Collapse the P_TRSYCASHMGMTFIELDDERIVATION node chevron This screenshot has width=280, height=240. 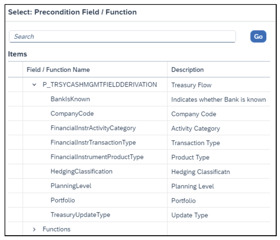point(34,85)
